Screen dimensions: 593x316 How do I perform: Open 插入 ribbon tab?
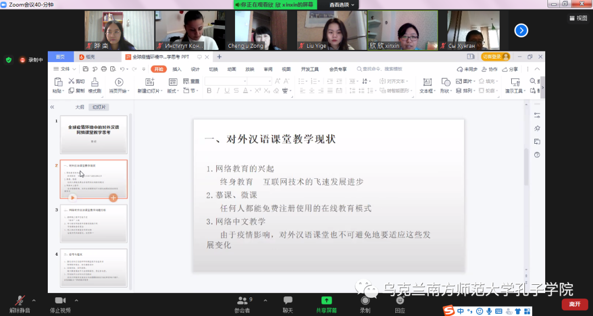coord(177,69)
